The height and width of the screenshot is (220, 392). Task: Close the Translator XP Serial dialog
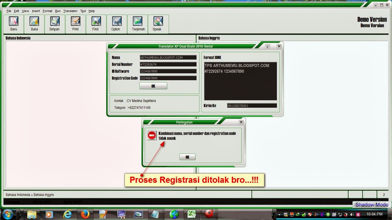click(x=279, y=46)
